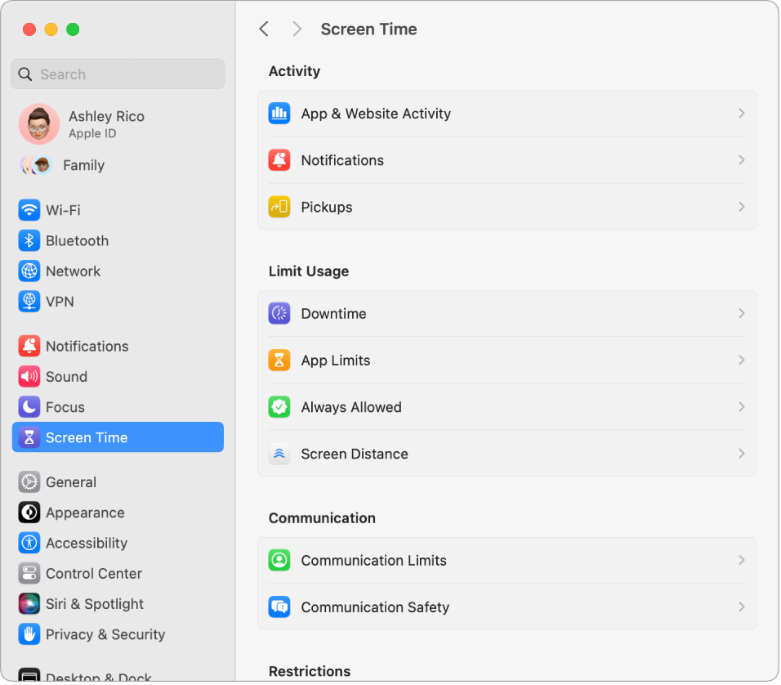781x685 pixels.
Task: Click the Pickups icon
Action: click(279, 207)
